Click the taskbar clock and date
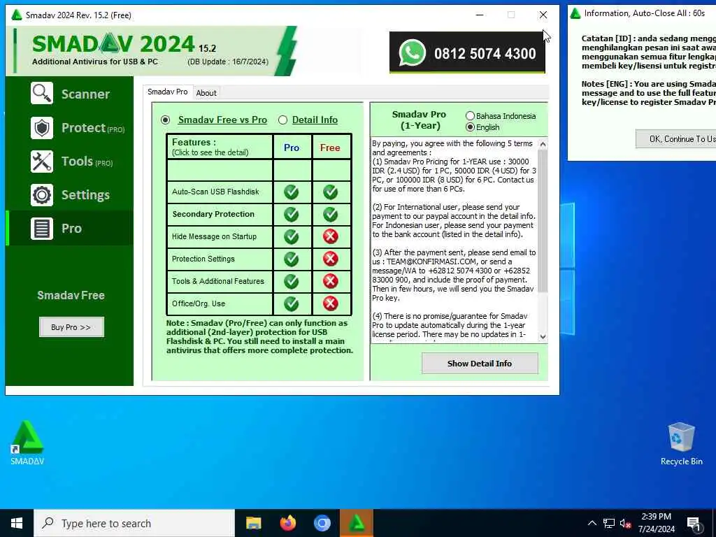Screen dimensions: 716x537 pyautogui.click(x=656, y=523)
